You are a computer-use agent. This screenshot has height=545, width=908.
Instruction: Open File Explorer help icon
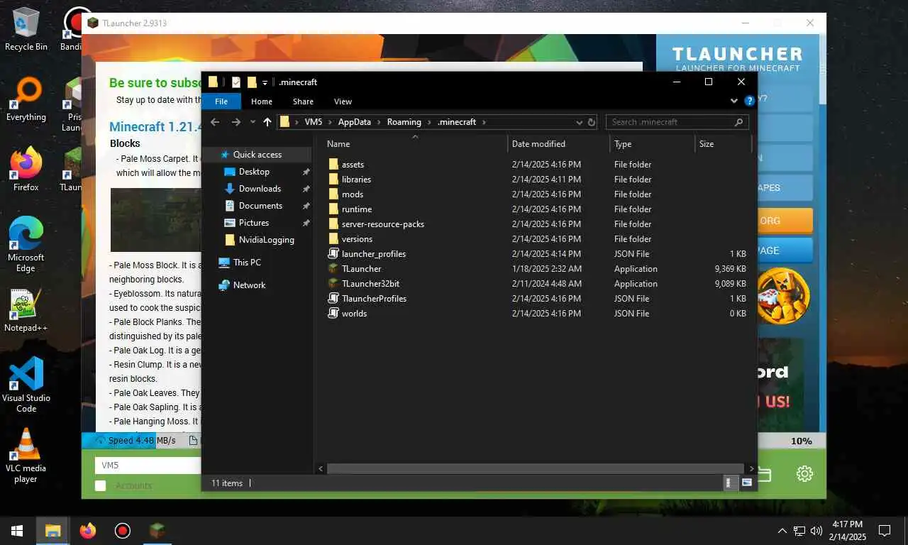point(749,101)
